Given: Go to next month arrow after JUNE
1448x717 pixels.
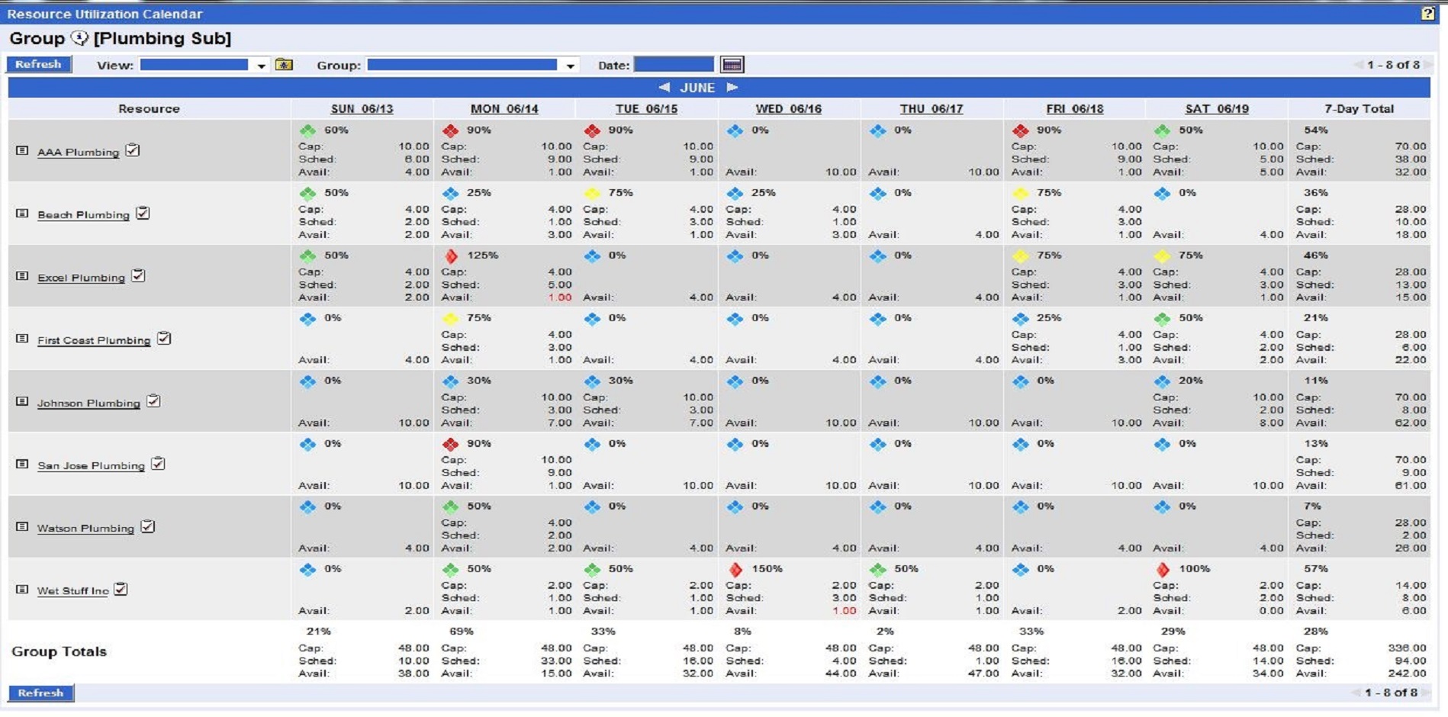Looking at the screenshot, I should tap(732, 87).
